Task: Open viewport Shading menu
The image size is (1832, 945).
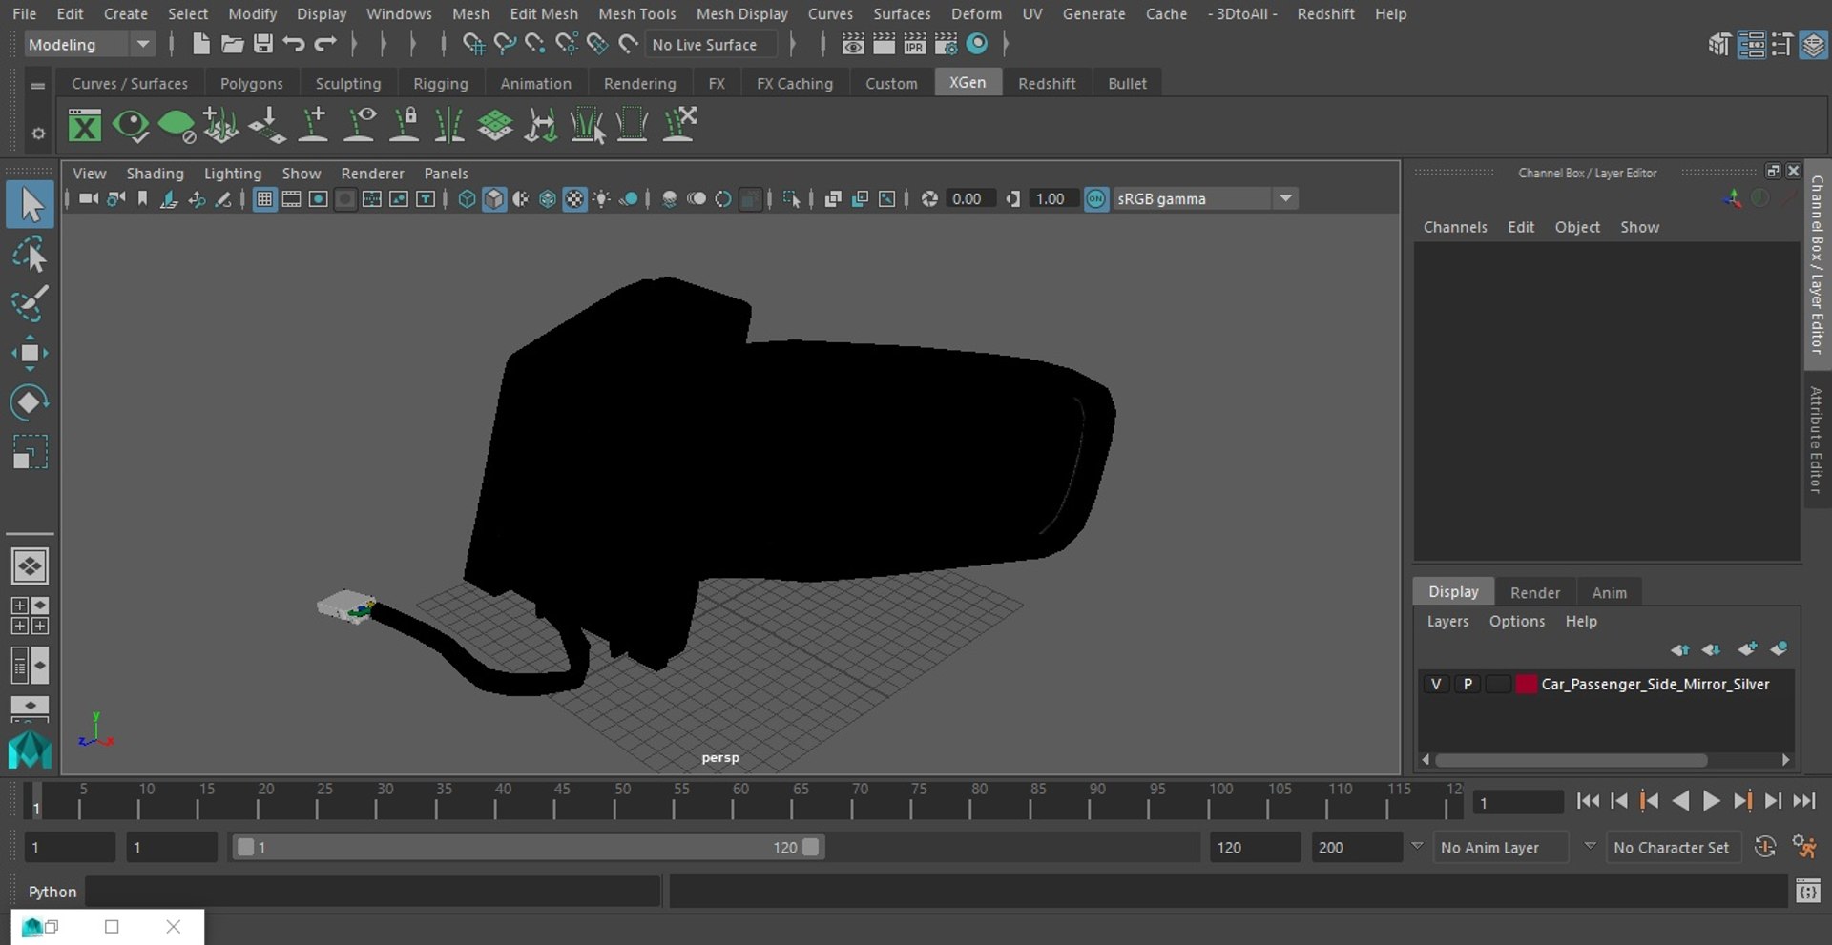Action: coord(155,173)
